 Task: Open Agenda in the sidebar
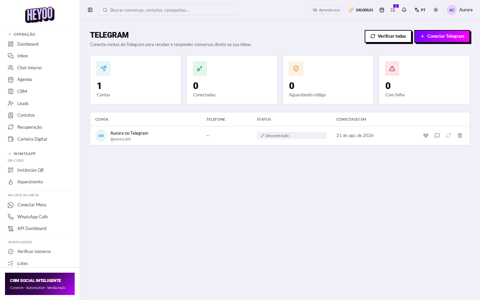40,80
